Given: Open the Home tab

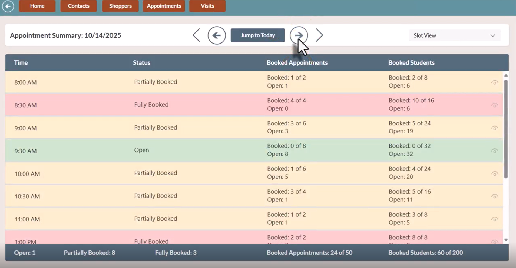Looking at the screenshot, I should click(37, 6).
